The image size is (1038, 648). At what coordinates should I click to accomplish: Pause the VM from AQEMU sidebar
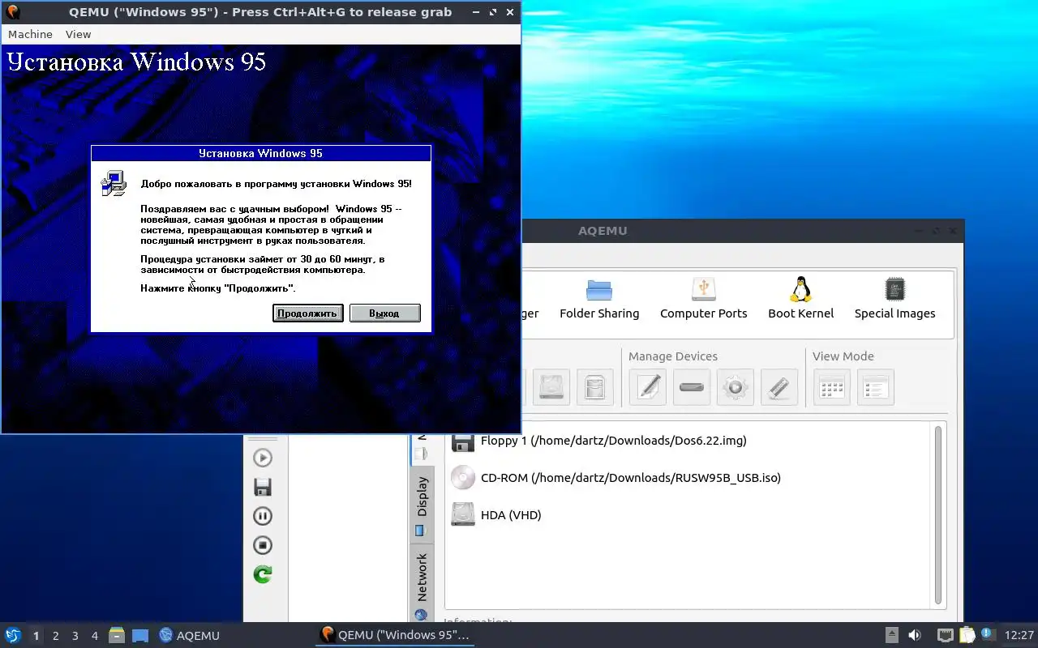[263, 516]
